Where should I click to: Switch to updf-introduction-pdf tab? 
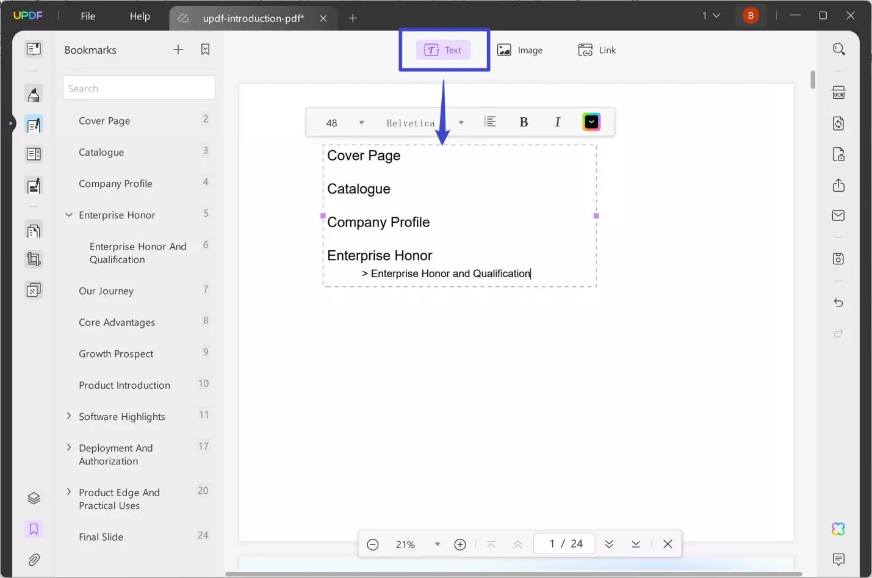coord(253,18)
